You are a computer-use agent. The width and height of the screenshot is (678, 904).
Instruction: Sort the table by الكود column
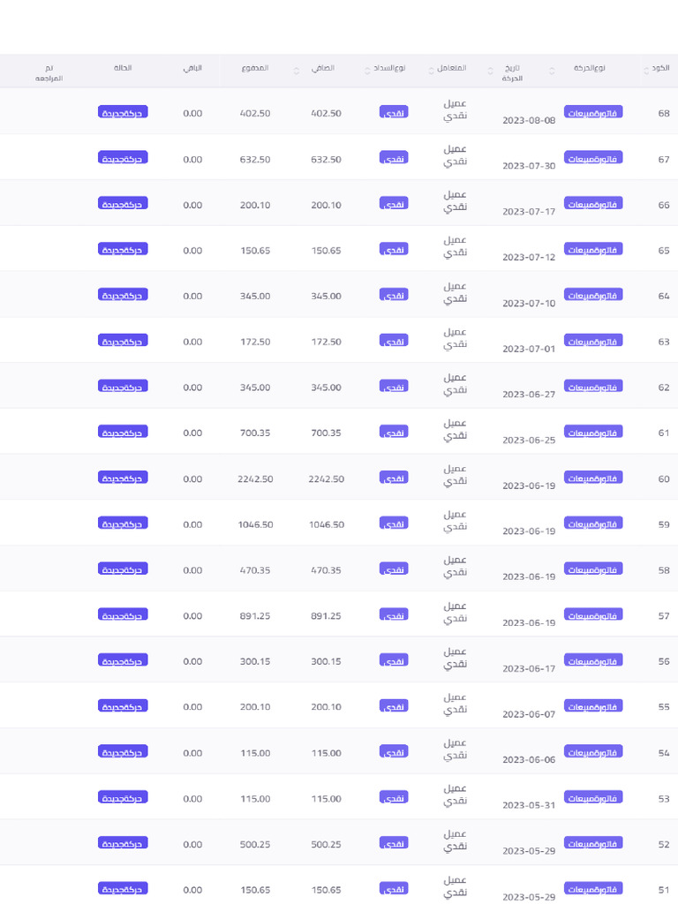tap(646, 71)
